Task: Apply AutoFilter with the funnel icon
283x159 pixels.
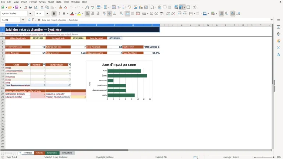Action: (129, 7)
